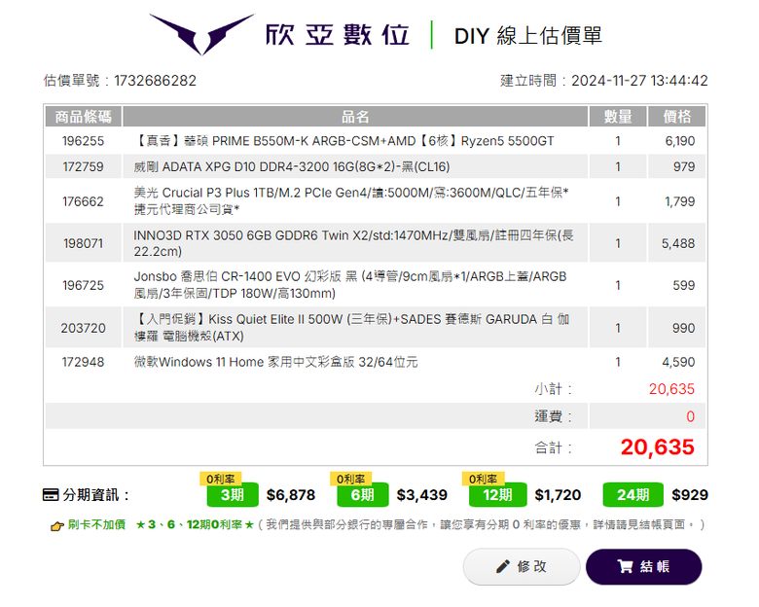Click product code 172759
The image size is (759, 607).
click(x=84, y=166)
